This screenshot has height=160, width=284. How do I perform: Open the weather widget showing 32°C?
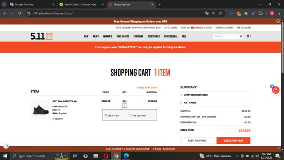click(215, 156)
